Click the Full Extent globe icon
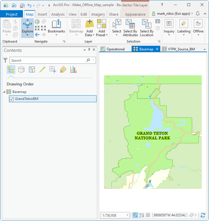The image size is (209, 221). (37, 22)
